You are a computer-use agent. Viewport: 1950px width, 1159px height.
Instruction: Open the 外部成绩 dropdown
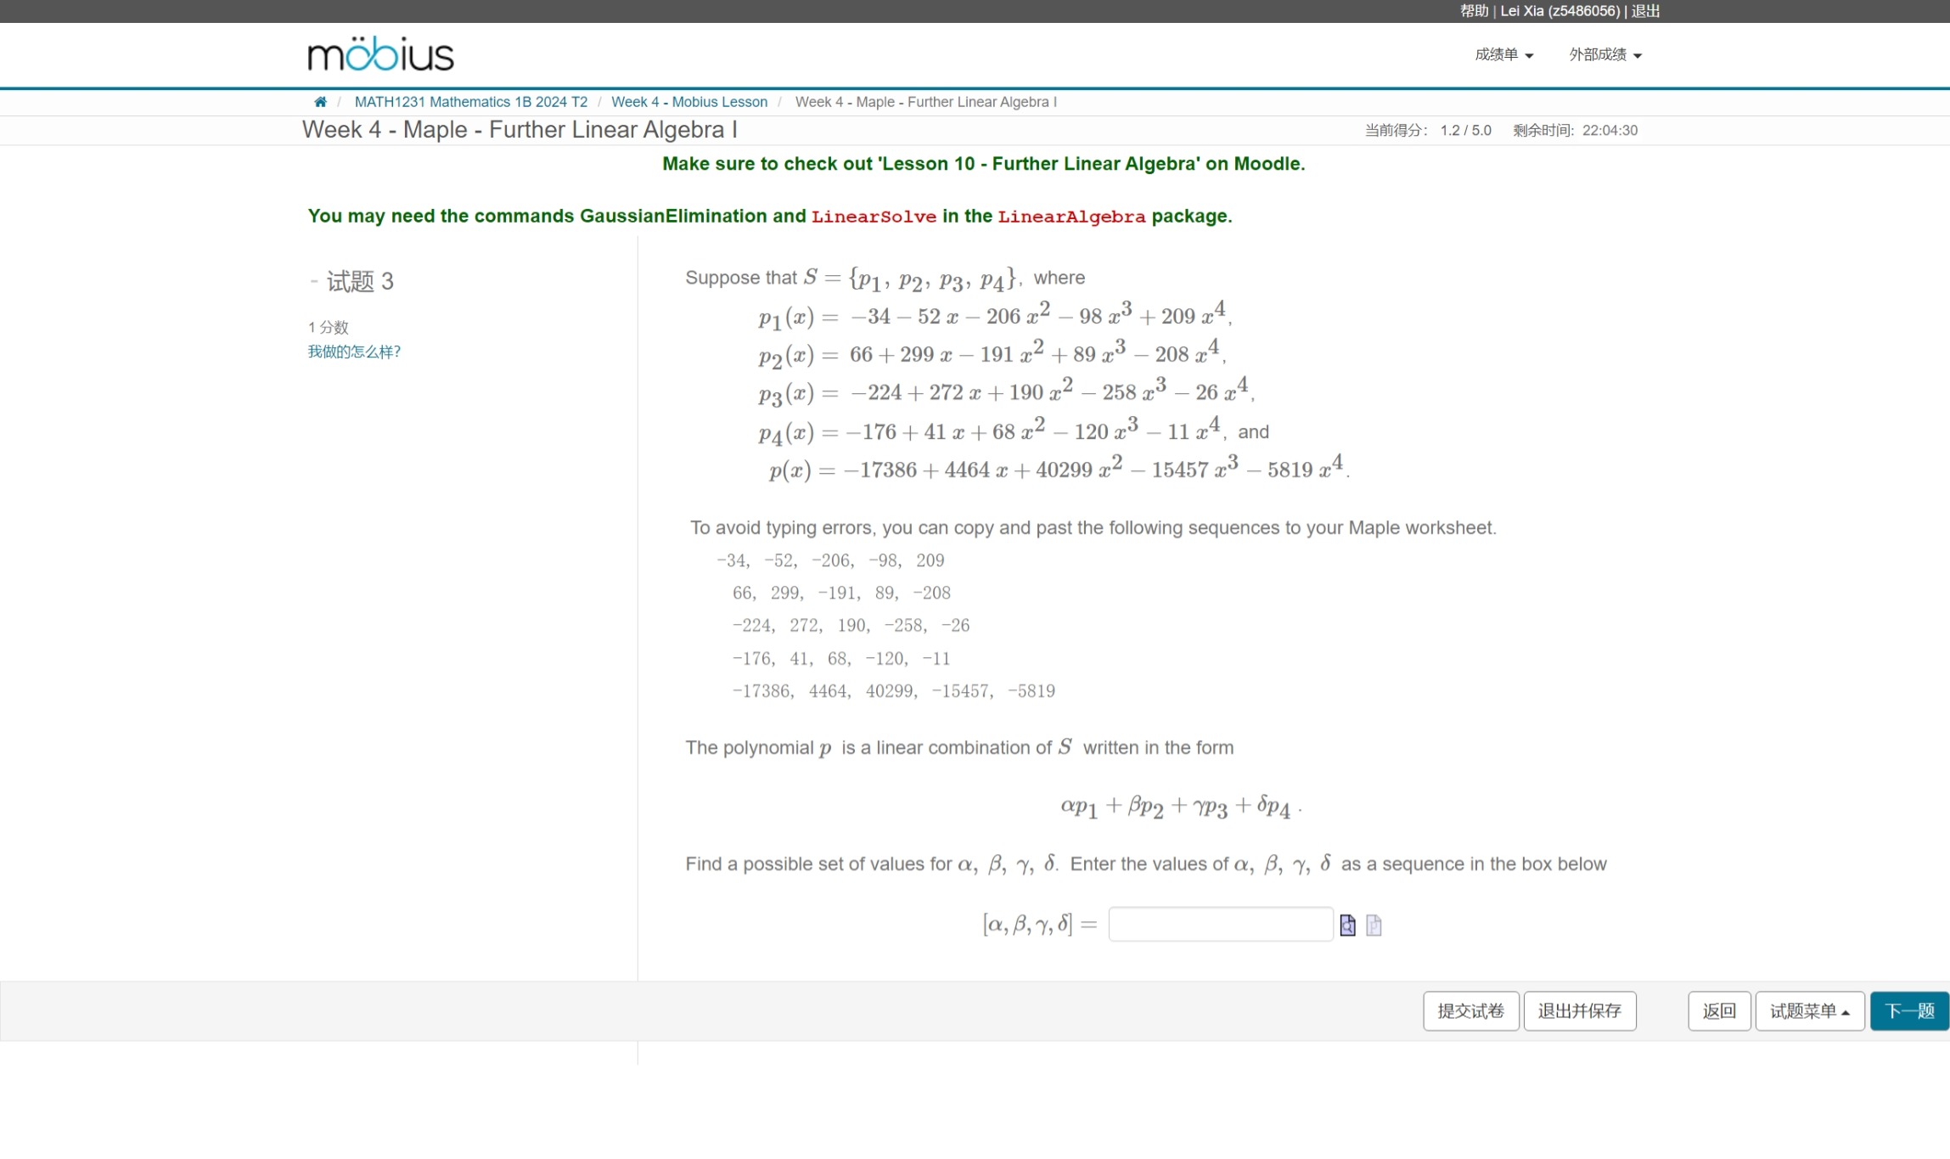click(x=1603, y=53)
